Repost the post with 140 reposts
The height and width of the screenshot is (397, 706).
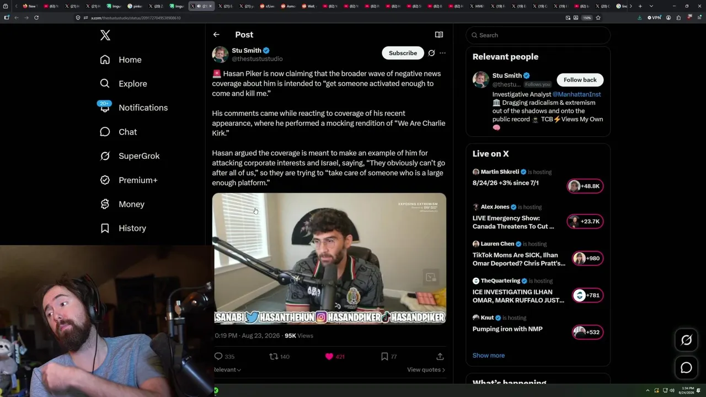[x=274, y=357]
